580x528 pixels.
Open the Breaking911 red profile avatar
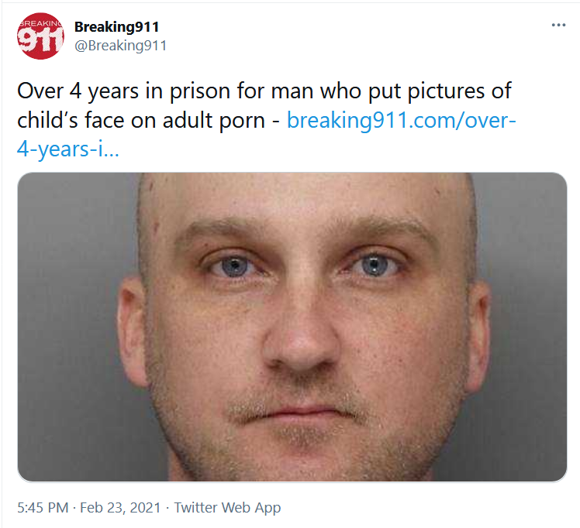tap(40, 36)
